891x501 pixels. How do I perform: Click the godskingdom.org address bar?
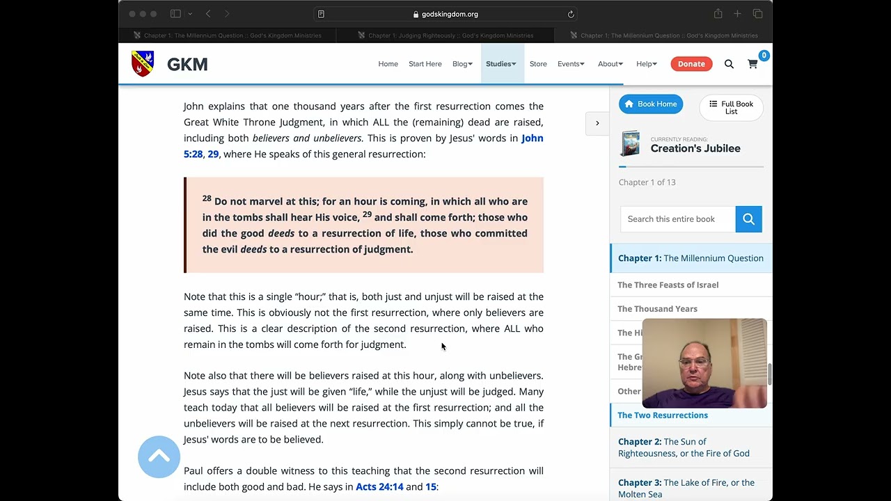pyautogui.click(x=445, y=14)
